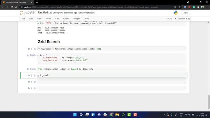Screen dimensions: 210x118
Task: Open the Help menu
Action: [87, 19]
